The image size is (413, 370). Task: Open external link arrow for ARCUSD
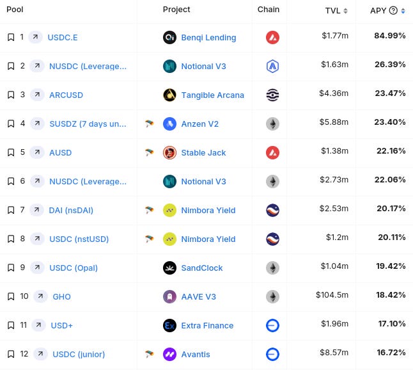point(37,94)
